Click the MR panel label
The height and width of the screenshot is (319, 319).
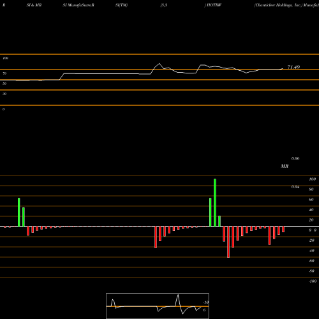pos(285,166)
